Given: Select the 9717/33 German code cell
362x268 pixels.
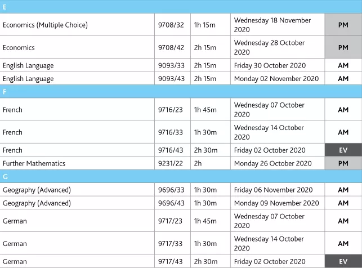Looking at the screenshot, I should tap(172, 243).
